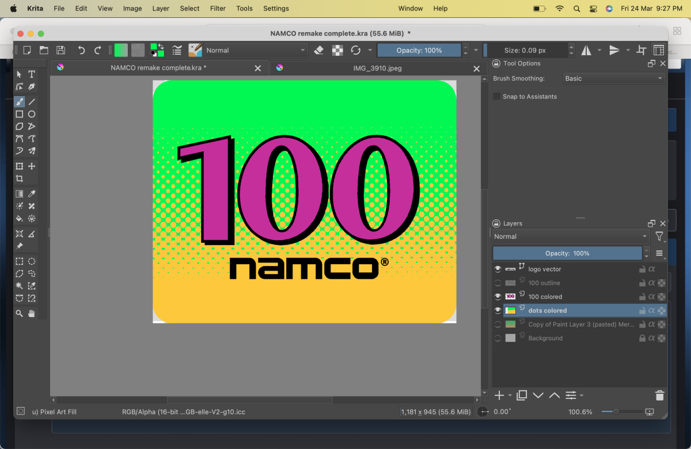Redo the last action
Screen dimensions: 691x449
(x=98, y=50)
